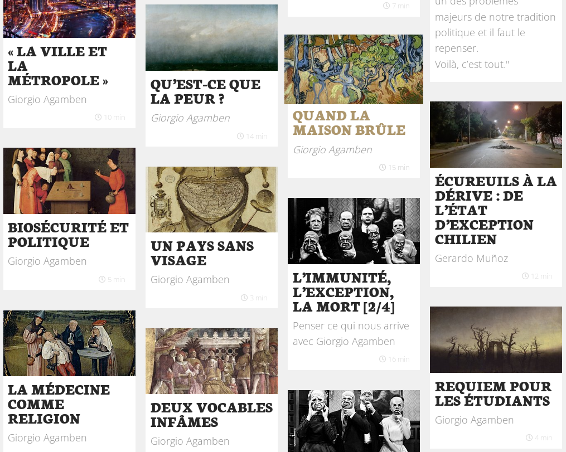Viewport: 566px width, 452px height.
Task: Click clock icon beside 5 min
Action: click(102, 279)
